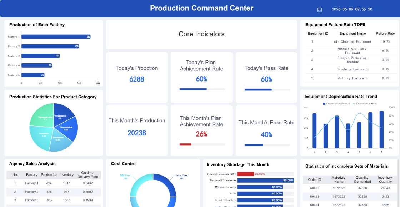Select the Factory 1 production bar
Viewport: 400px width, 207px height.
[56, 37]
